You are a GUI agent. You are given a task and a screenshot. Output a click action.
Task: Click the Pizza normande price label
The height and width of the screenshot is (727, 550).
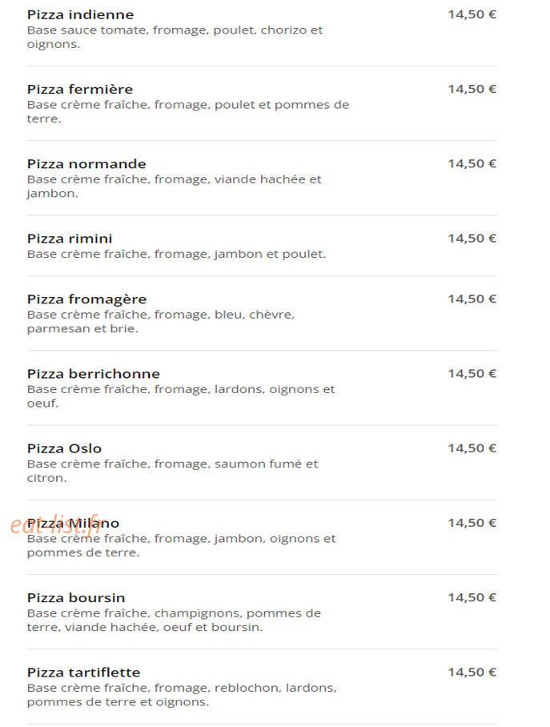472,163
